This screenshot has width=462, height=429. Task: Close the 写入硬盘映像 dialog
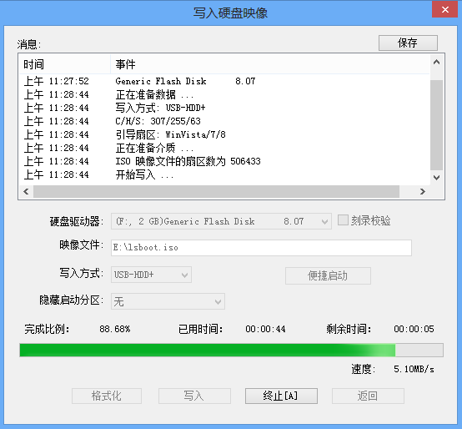click(x=445, y=10)
